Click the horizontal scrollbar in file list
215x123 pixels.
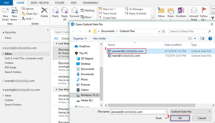pyautogui.click(x=152, y=105)
